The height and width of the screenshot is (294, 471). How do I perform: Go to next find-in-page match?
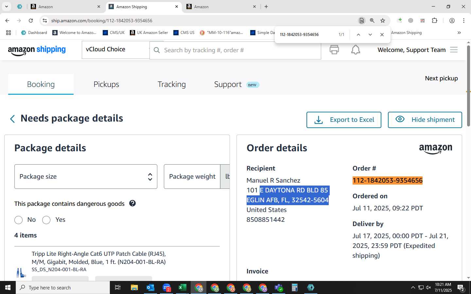coord(370,35)
